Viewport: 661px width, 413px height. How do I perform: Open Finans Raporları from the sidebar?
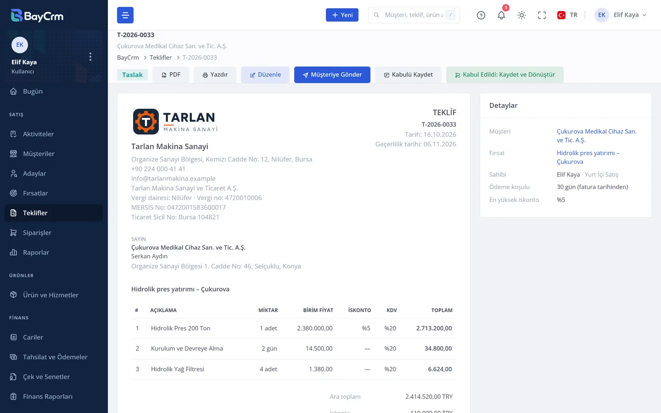[54, 396]
